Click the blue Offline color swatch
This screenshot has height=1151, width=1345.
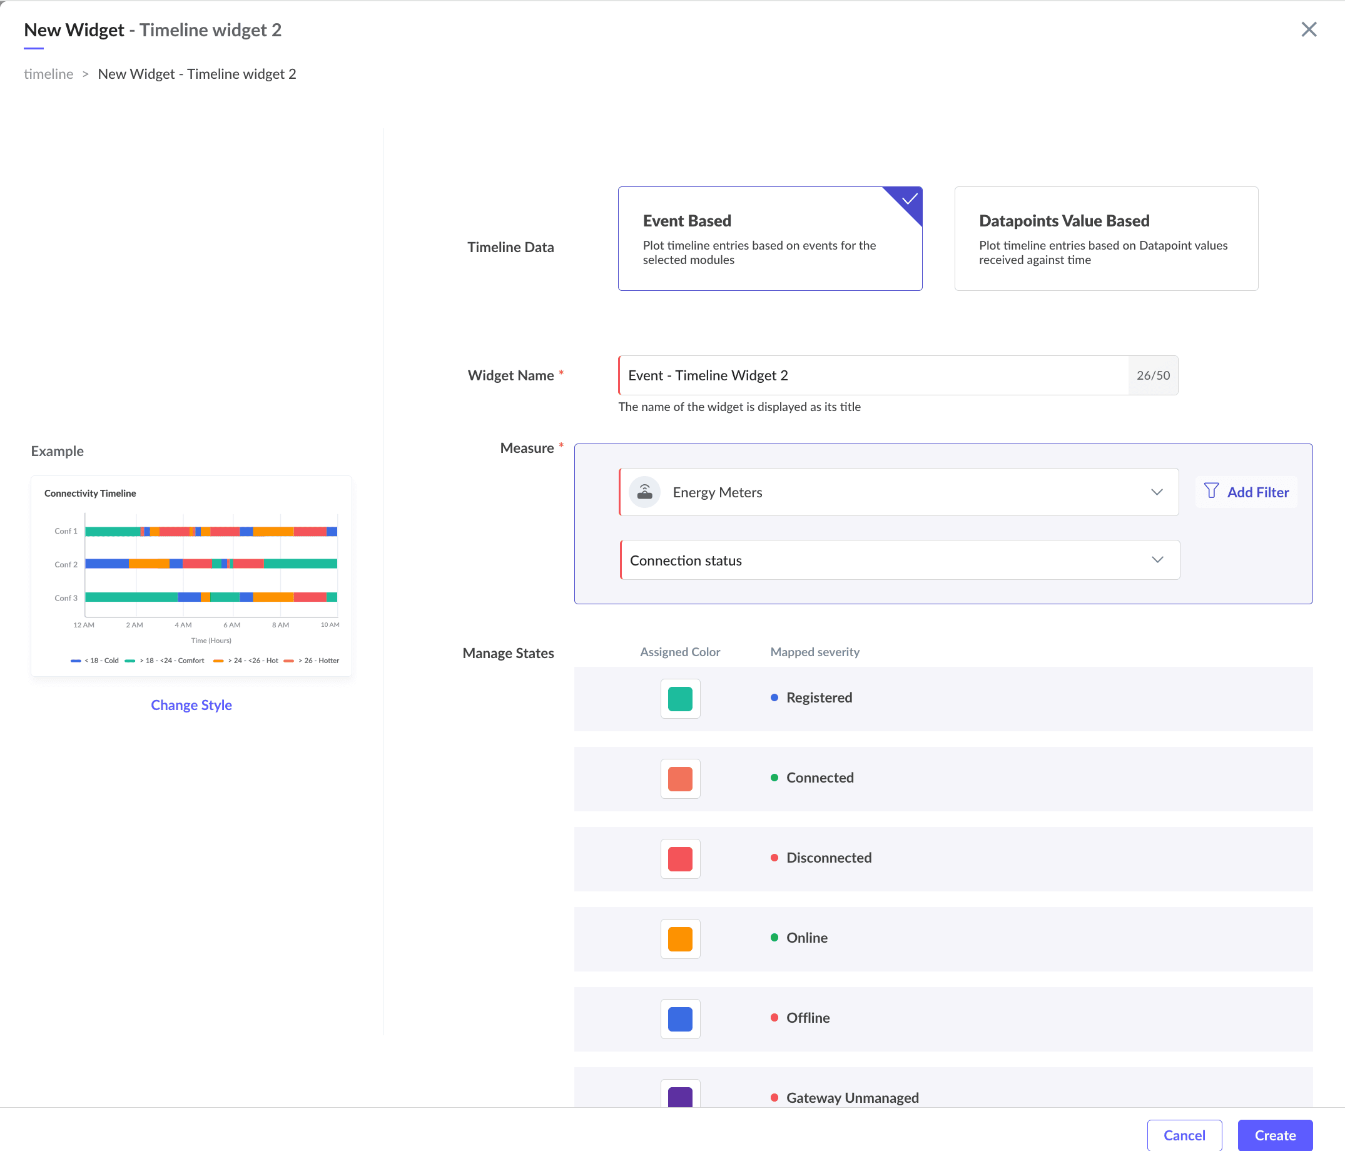[x=679, y=1018]
